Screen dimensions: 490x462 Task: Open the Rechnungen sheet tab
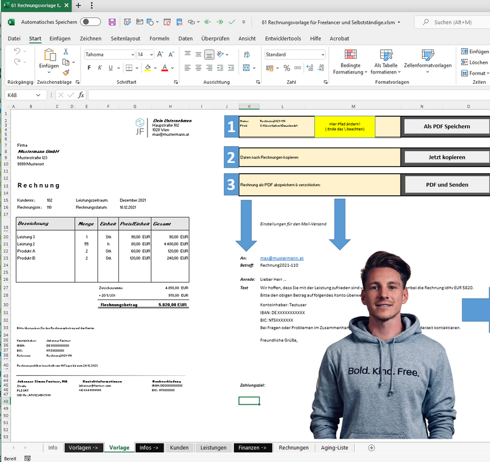293,448
